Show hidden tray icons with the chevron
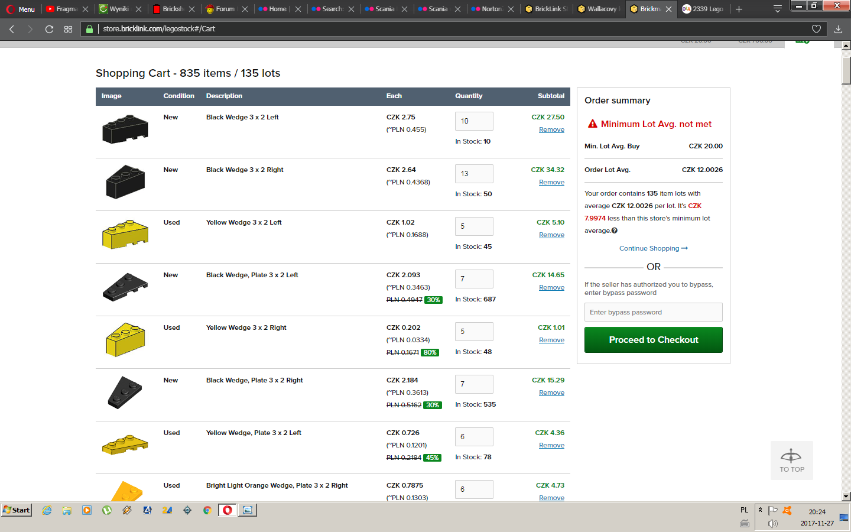 click(760, 510)
